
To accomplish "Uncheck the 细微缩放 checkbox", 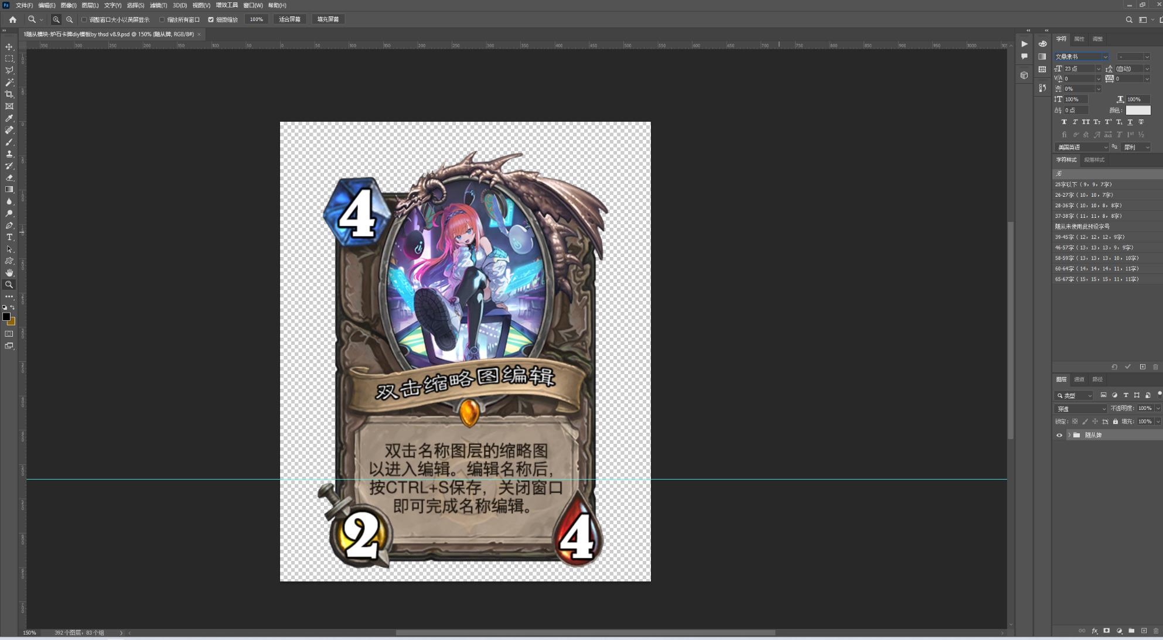I will [211, 19].
